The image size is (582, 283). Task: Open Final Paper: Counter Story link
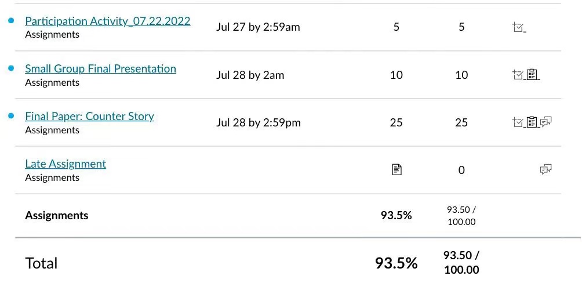pyautogui.click(x=89, y=116)
